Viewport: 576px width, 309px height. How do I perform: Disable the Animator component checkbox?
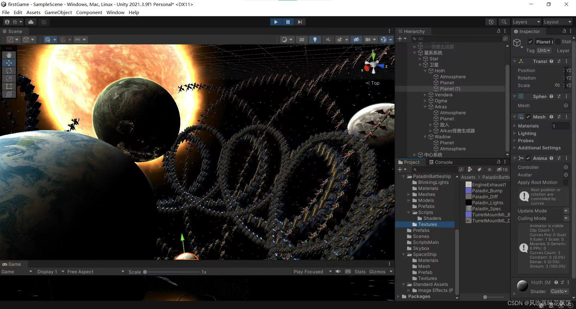click(x=528, y=158)
